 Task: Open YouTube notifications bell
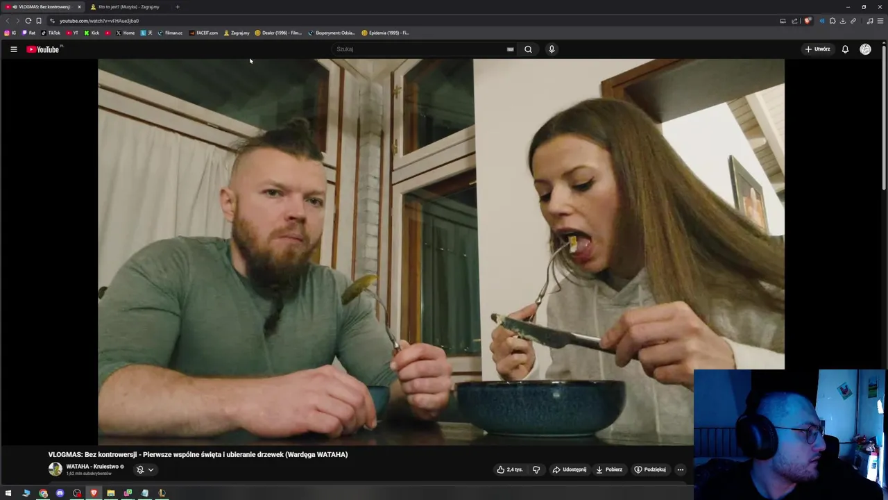point(845,49)
